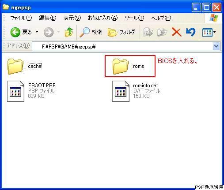
Task: Click the blue undo arrow icon
Action: [190, 32]
